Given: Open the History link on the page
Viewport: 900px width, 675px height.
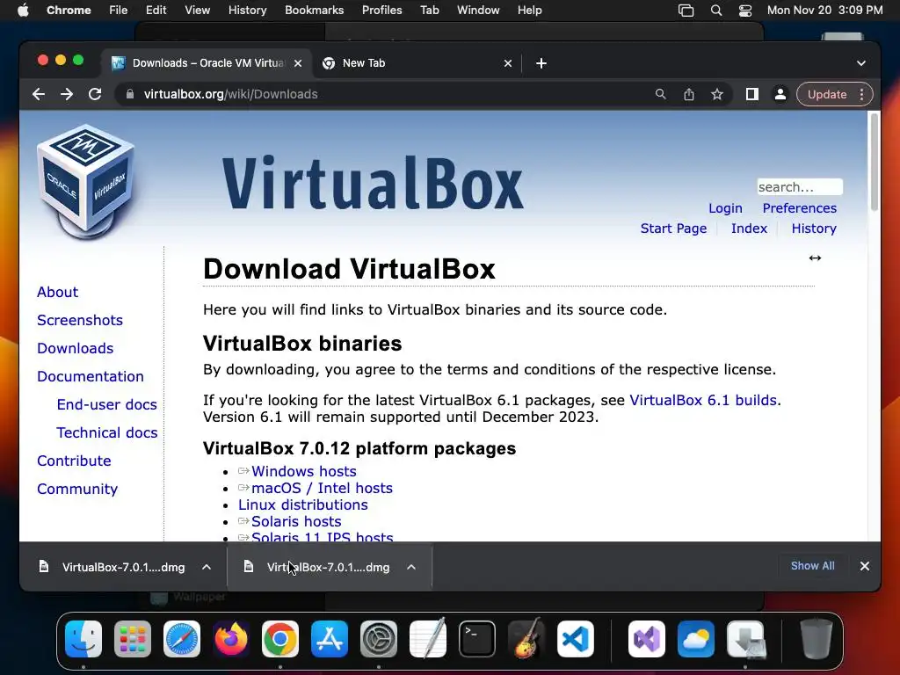Looking at the screenshot, I should [x=813, y=229].
